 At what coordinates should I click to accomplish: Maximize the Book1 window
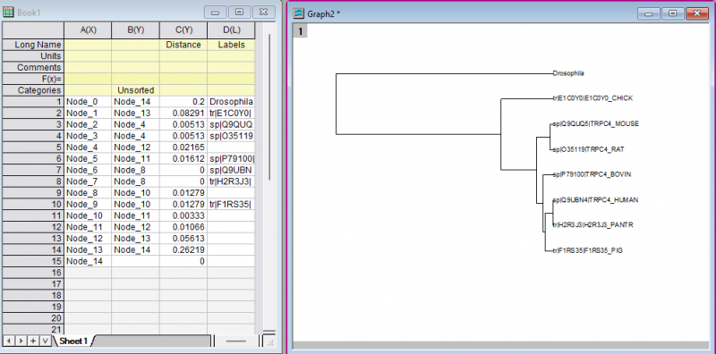(240, 13)
